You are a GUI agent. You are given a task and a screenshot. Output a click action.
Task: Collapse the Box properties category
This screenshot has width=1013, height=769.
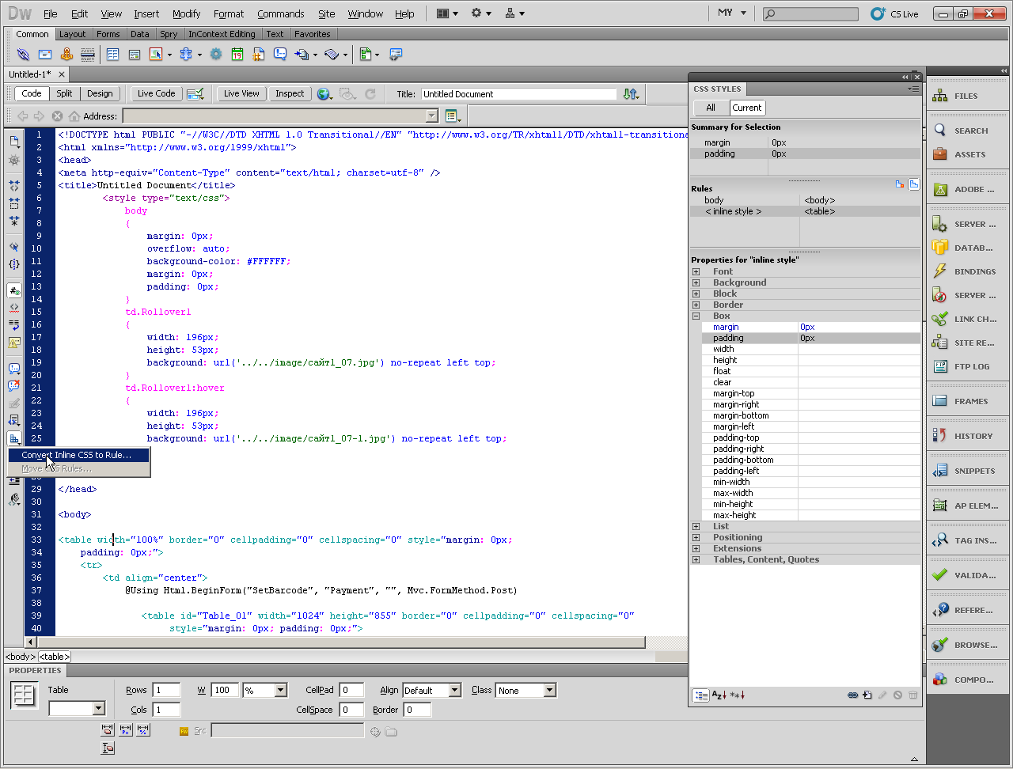click(696, 316)
